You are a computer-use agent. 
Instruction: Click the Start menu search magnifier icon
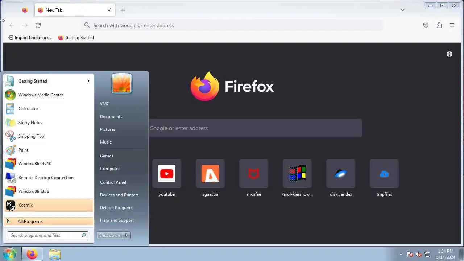[84, 235]
